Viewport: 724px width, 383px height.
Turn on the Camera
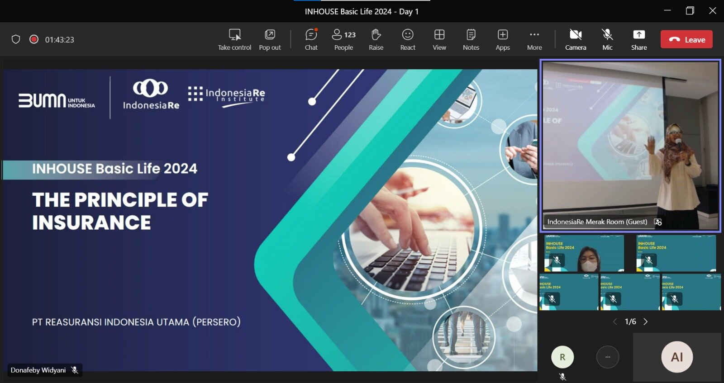point(576,39)
